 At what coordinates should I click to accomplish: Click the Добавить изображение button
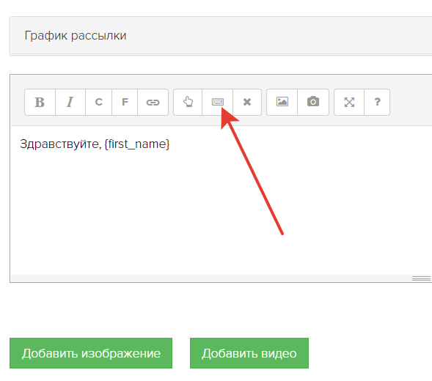click(91, 353)
